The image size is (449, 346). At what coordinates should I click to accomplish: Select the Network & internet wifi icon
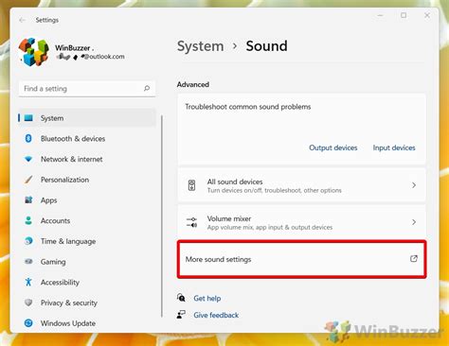28,159
